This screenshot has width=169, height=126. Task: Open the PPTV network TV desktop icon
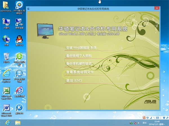19,6
